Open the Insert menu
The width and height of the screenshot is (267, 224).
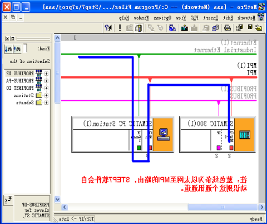coord(211,18)
